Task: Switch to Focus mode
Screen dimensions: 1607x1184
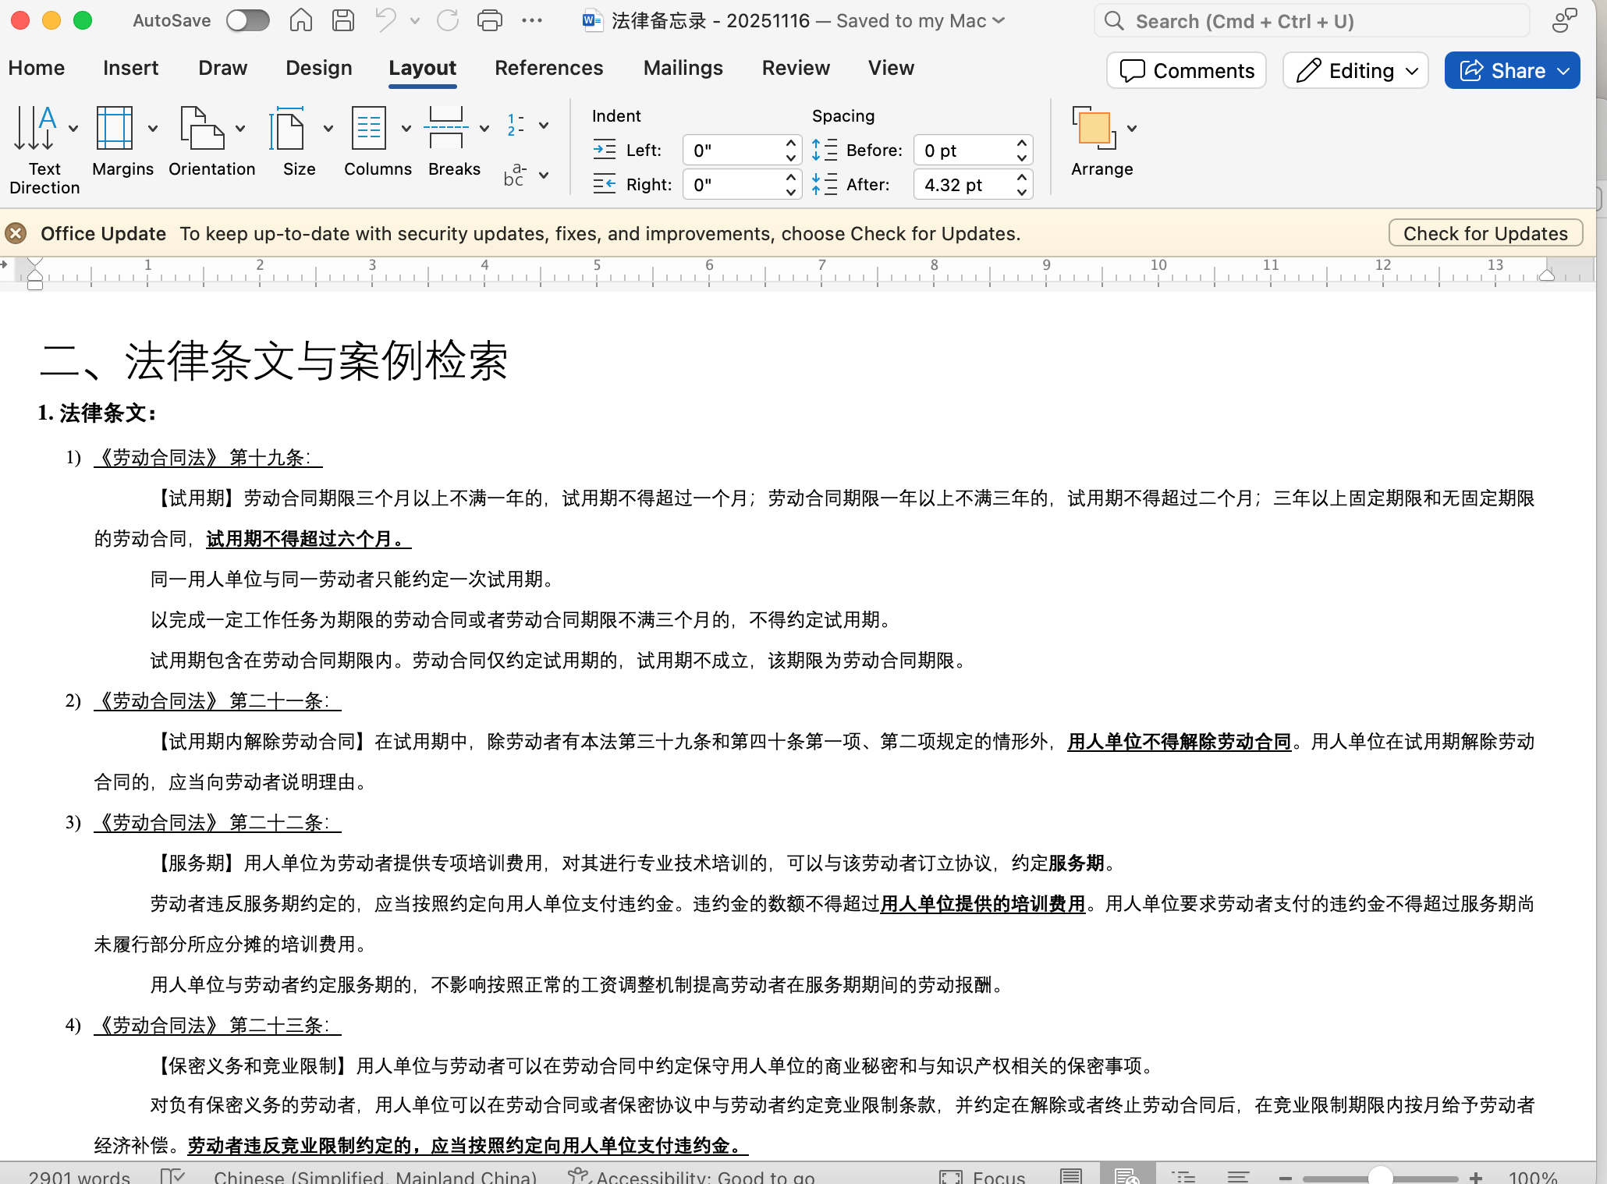Action: (x=982, y=1176)
